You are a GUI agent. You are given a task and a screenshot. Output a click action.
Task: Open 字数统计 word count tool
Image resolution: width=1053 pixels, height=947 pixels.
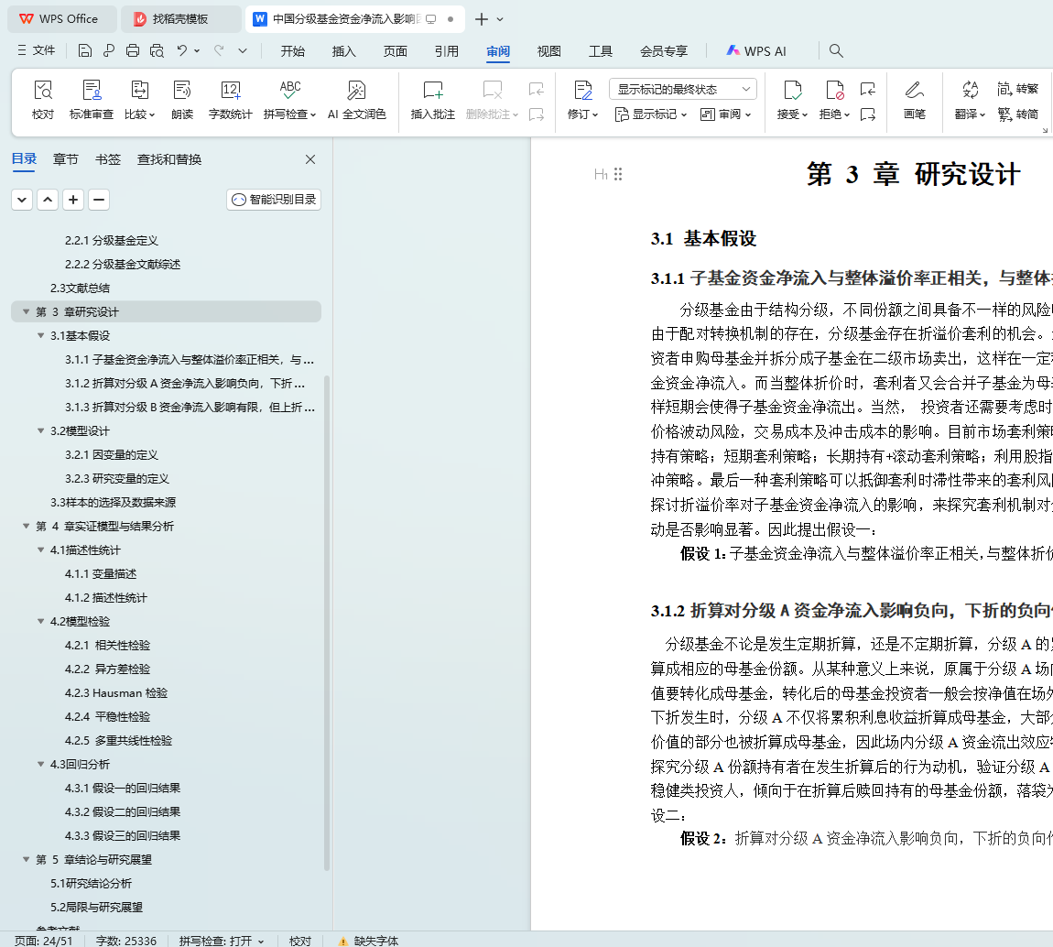point(231,91)
